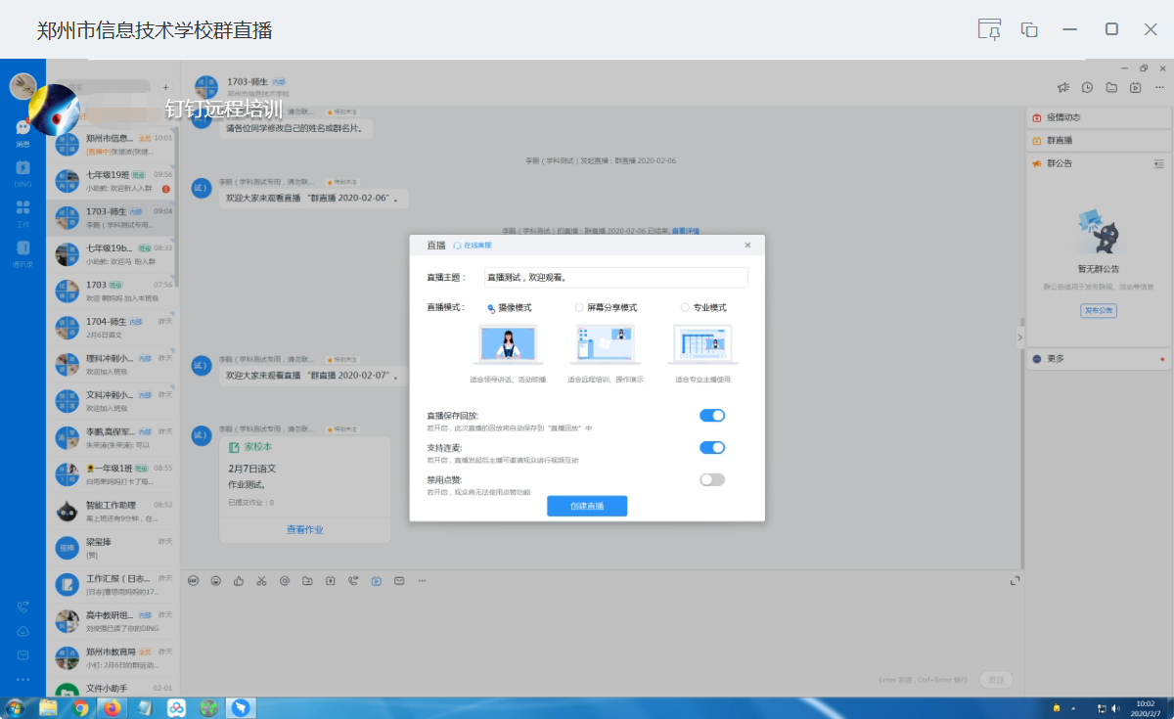Open the sidebar more (three dots) icon
Viewport: 1174px width, 719px height.
coord(23,679)
